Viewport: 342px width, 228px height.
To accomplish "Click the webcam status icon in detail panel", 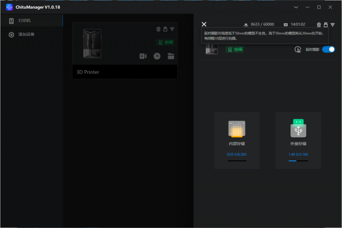I will tap(319, 25).
